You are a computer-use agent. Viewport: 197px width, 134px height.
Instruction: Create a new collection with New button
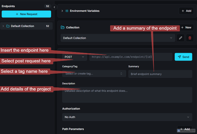click(186, 27)
